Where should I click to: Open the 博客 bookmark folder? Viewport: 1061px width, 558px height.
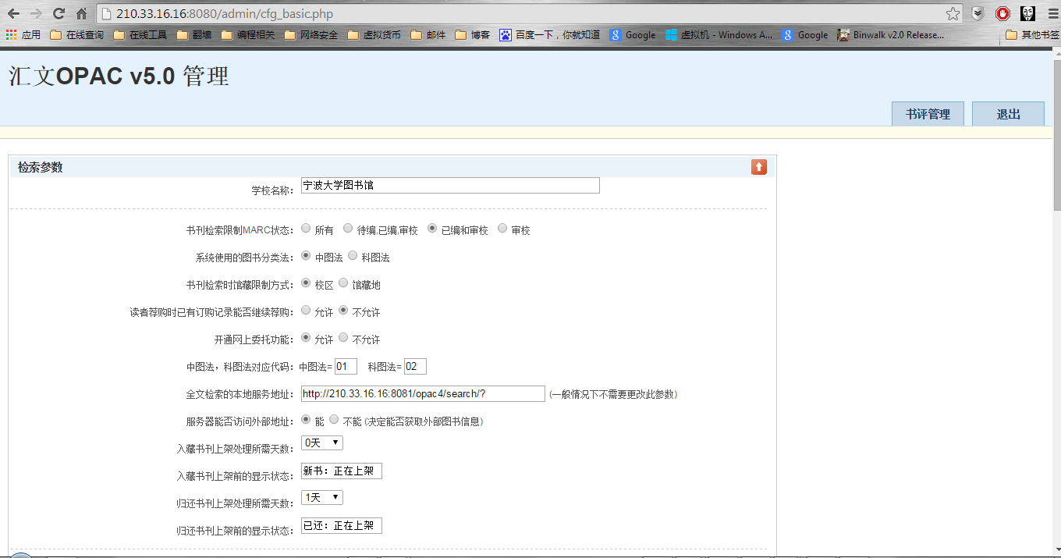tap(473, 35)
